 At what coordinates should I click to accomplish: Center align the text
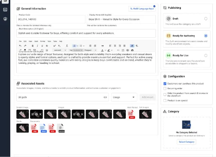coord(115,46)
